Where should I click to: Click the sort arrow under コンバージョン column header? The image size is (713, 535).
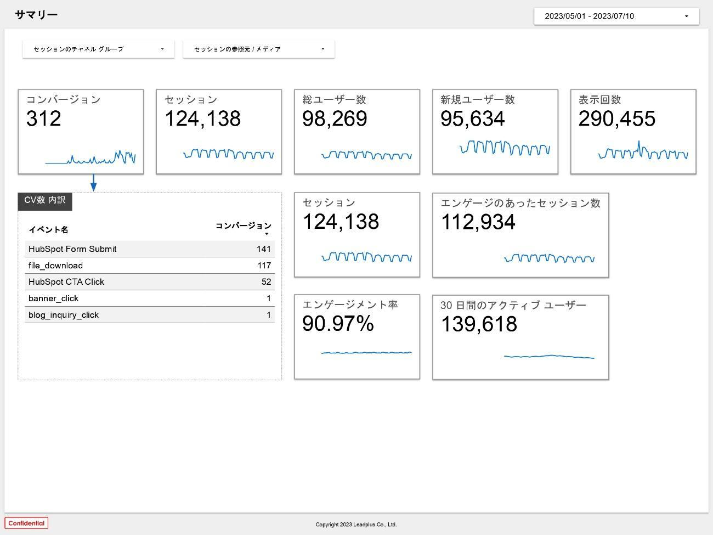click(x=267, y=234)
